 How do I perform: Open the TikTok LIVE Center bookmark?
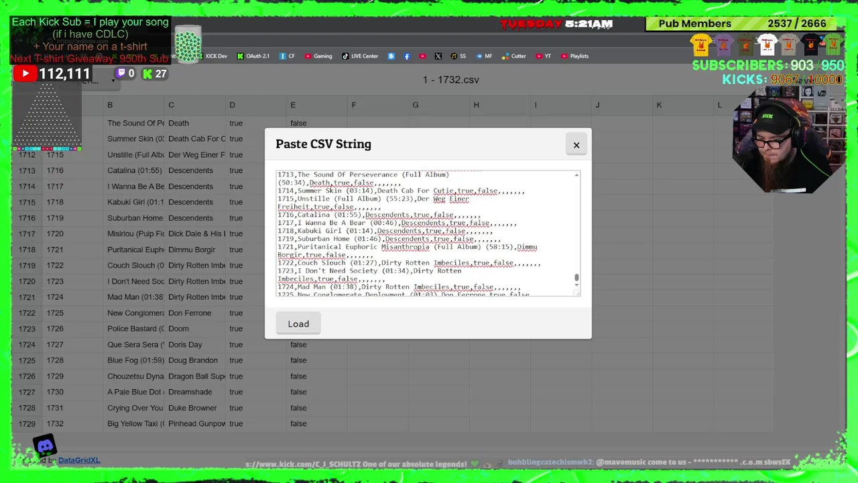[360, 56]
